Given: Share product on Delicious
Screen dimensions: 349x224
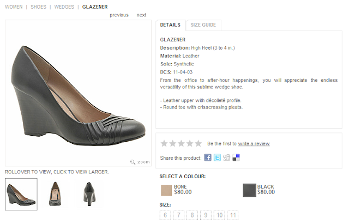Looking at the screenshot, I should pyautogui.click(x=236, y=158).
